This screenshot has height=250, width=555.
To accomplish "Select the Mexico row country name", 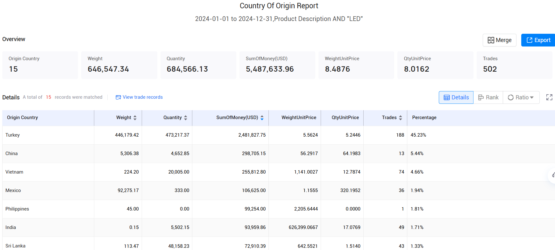I will 13,190.
